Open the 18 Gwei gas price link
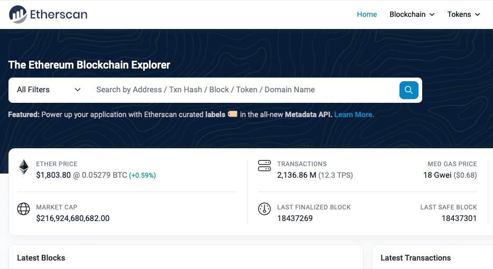 tap(438, 175)
